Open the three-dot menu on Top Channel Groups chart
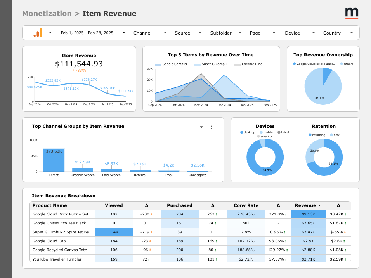 click(x=212, y=127)
